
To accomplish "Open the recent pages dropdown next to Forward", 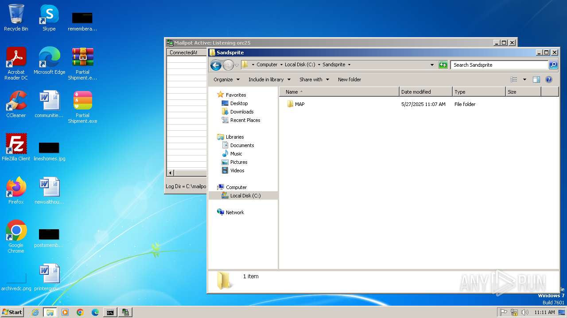I will coord(237,65).
